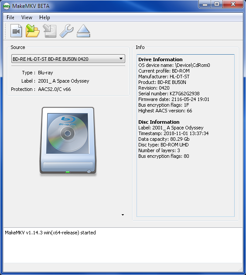
Task: Click Current profile: BD-ROM line
Action: point(164,71)
